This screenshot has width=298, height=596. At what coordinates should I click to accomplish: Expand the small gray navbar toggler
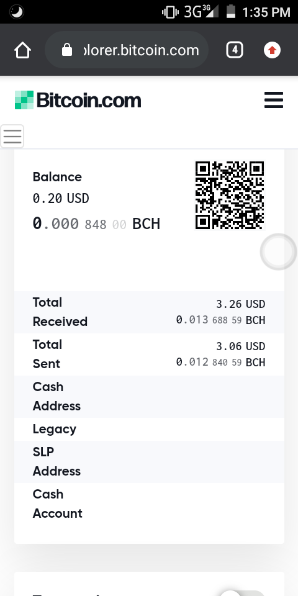pyautogui.click(x=12, y=136)
